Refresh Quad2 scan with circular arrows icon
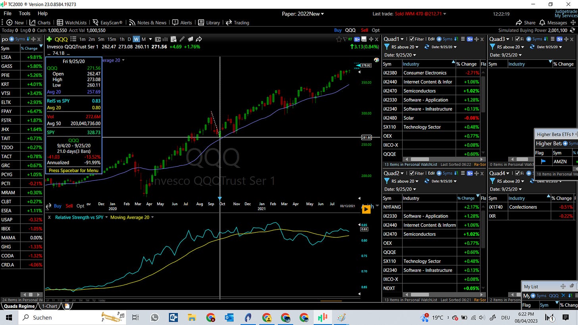This screenshot has height=325, width=578. pos(427,181)
